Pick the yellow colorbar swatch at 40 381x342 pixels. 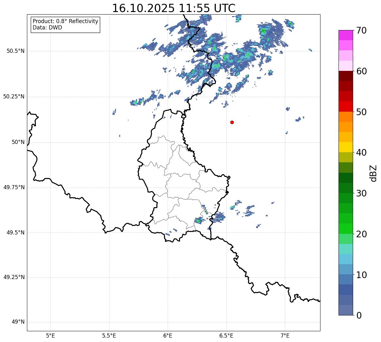pos(346,147)
